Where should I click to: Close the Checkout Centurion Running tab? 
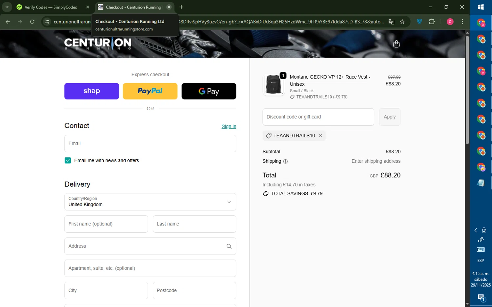coord(169,7)
